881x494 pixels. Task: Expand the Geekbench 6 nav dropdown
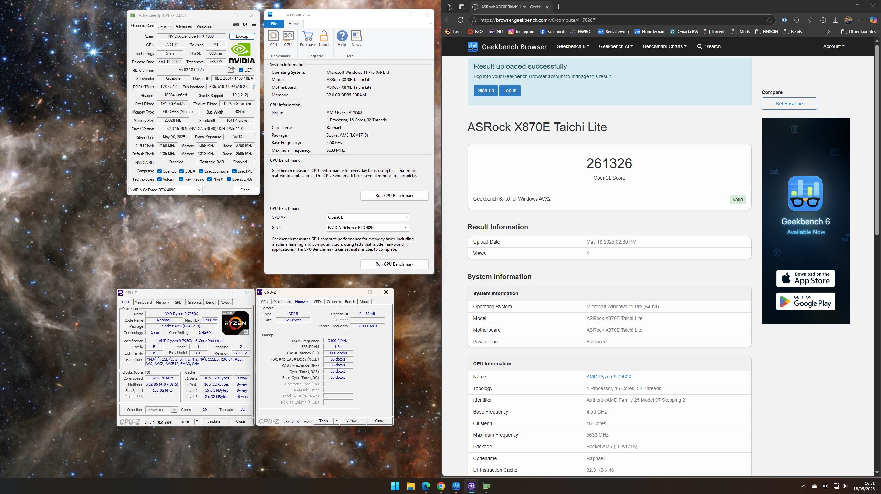(573, 46)
